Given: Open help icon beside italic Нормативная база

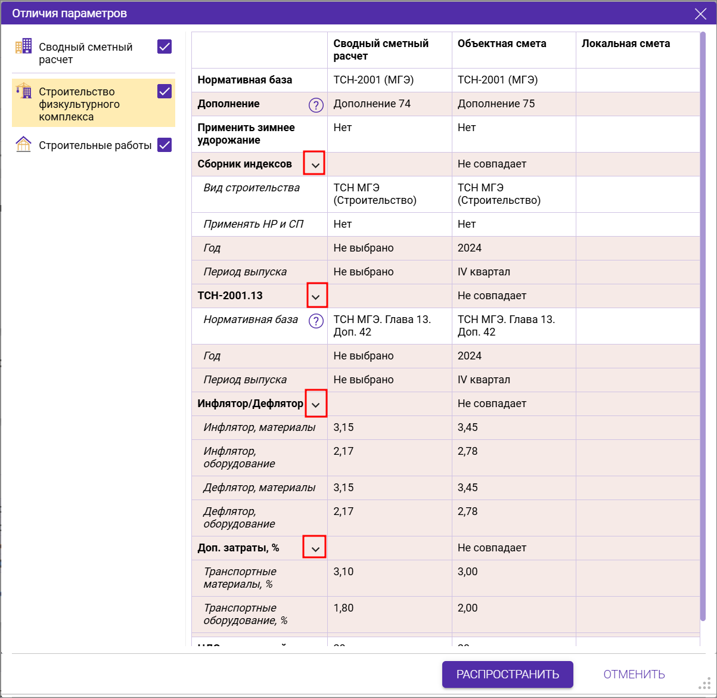Looking at the screenshot, I should click(315, 321).
